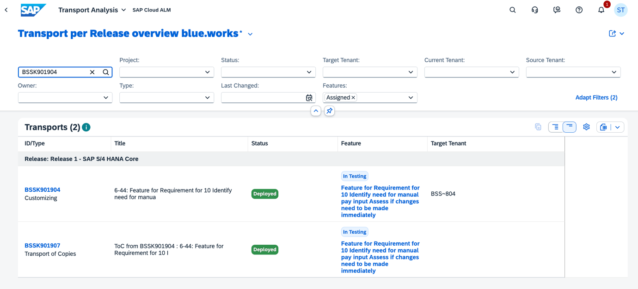Click the help question mark icon

point(579,10)
